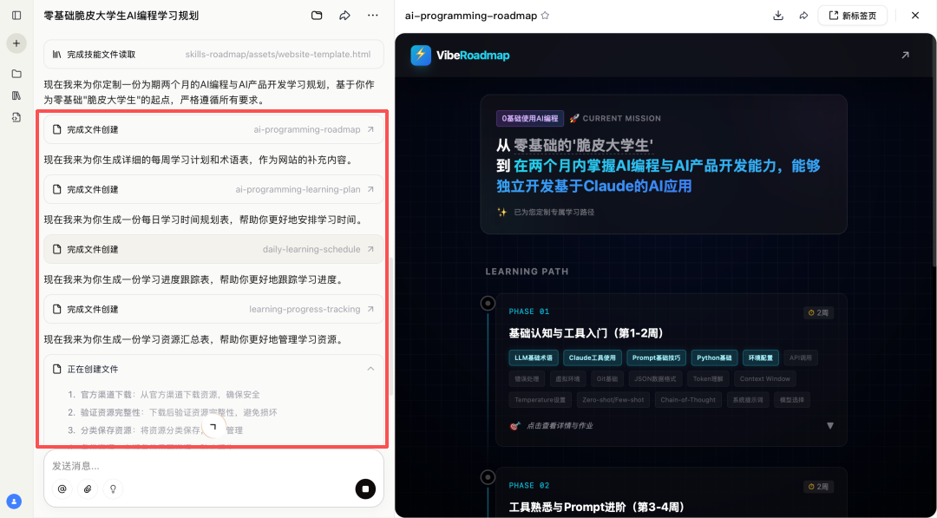Click chat panel vertical scrollbar
The width and height of the screenshot is (937, 518).
(x=390, y=325)
